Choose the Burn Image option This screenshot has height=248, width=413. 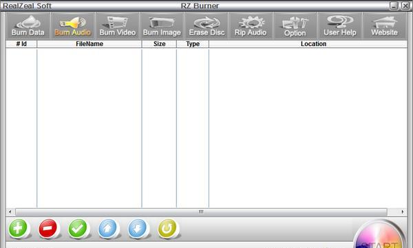162,26
